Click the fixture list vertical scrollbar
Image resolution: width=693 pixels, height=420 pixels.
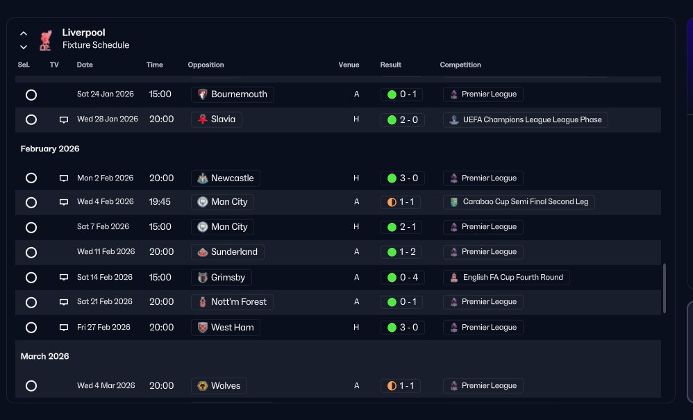coord(664,289)
